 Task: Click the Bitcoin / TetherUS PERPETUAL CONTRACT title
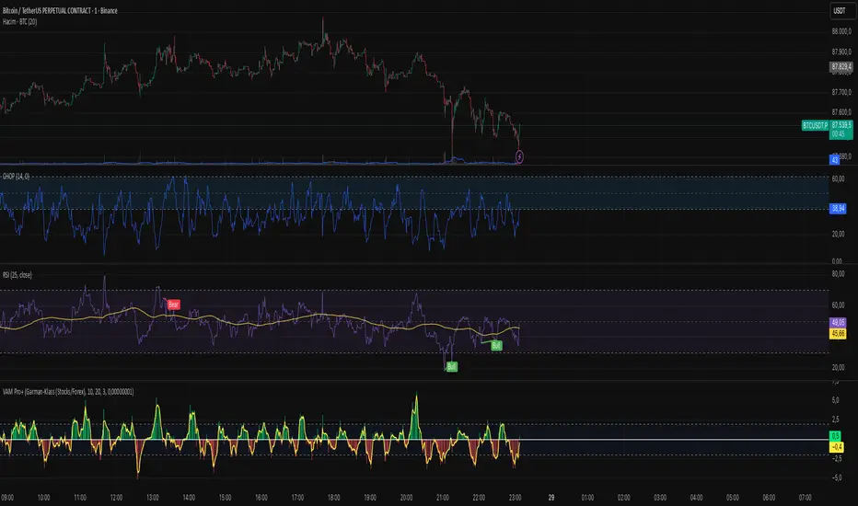[60, 10]
